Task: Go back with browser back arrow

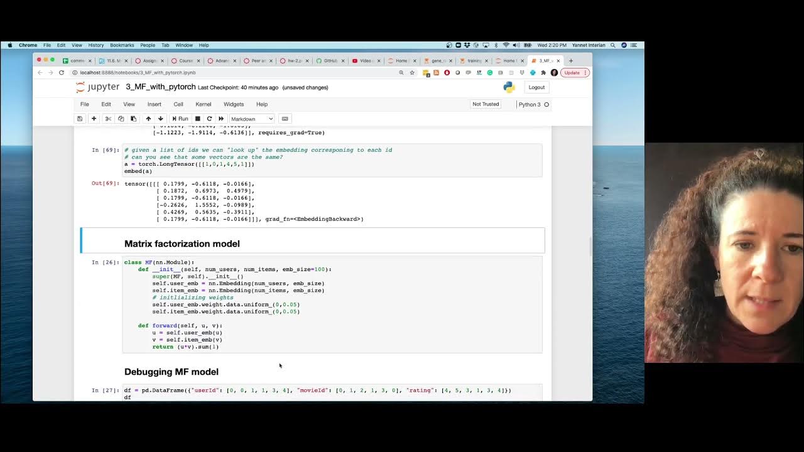Action: [x=40, y=73]
